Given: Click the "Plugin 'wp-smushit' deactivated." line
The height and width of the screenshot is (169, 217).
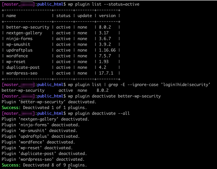Looking at the screenshot, I should (39, 130).
